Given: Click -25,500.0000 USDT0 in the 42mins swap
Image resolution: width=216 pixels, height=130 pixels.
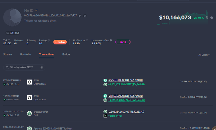Looking at the screenshot, I should (x=125, y=96).
